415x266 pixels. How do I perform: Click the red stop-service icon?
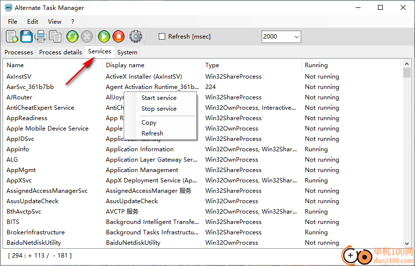pos(119,37)
